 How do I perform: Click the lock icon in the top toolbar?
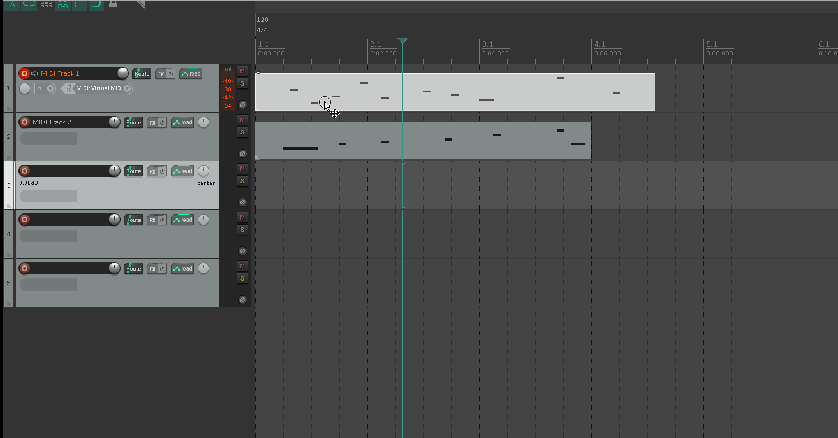(x=113, y=4)
